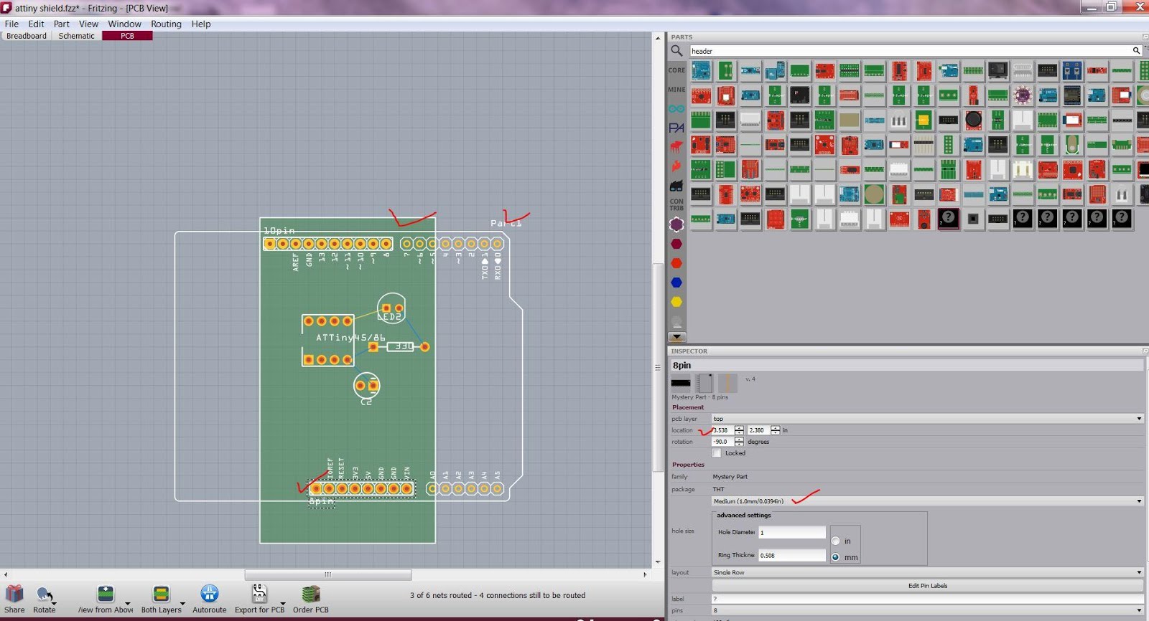Click the Edit Pin Labels button
The width and height of the screenshot is (1149, 621).
(x=927, y=586)
